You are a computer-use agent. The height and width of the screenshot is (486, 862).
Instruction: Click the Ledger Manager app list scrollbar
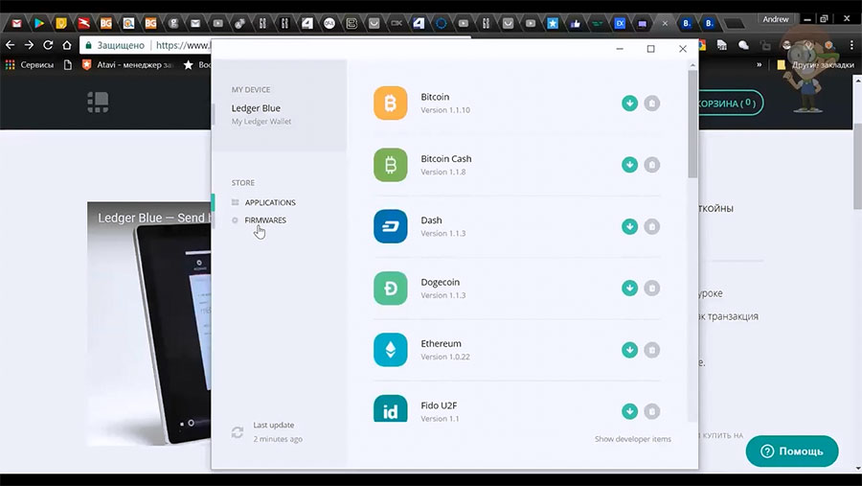(x=692, y=124)
